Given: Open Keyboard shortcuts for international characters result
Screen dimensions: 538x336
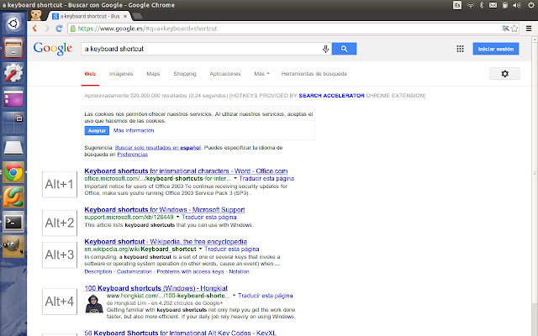Looking at the screenshot, I should coord(186,171).
